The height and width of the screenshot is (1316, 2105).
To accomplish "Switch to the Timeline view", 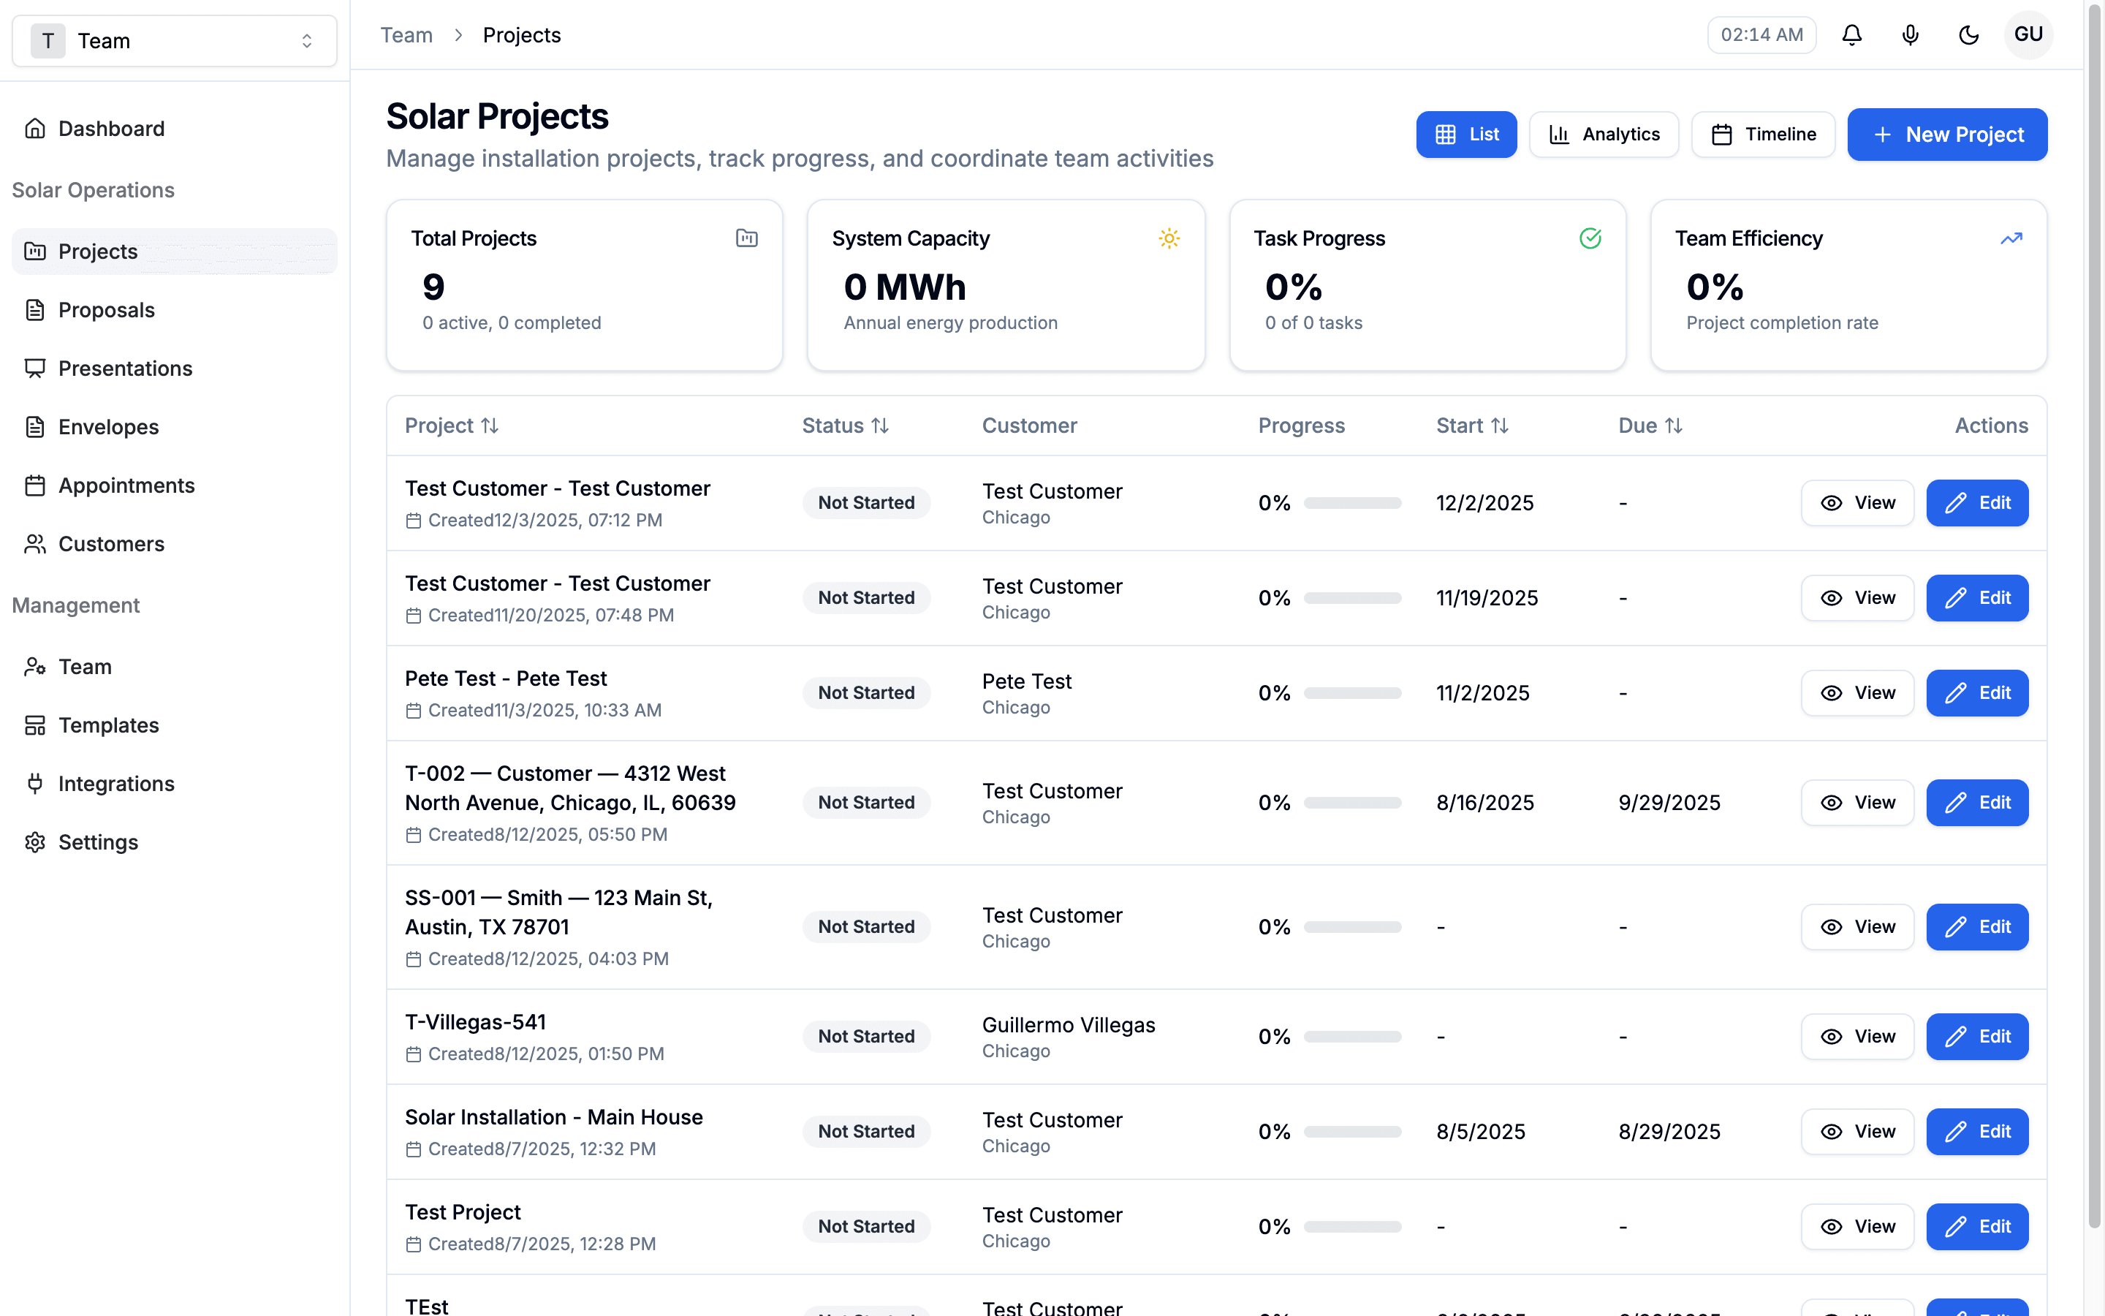I will (x=1763, y=134).
